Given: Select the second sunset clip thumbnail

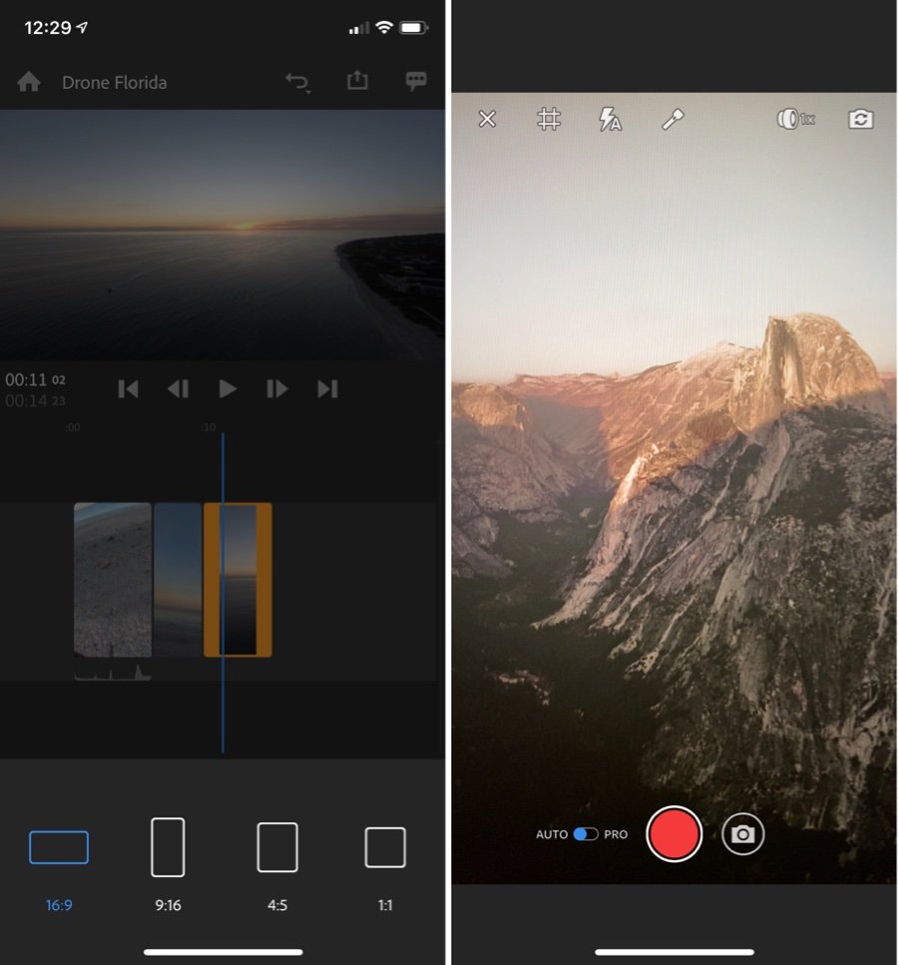Looking at the screenshot, I should coord(178,580).
